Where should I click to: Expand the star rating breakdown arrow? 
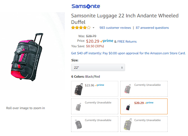(x=93, y=28)
